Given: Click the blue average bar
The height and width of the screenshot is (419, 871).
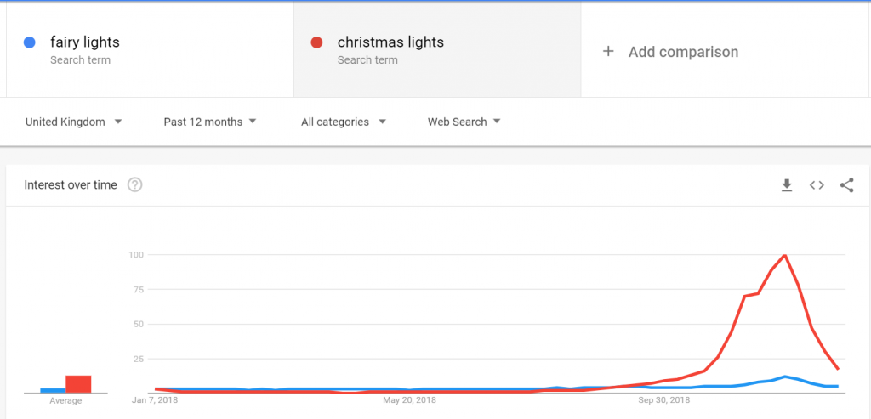Looking at the screenshot, I should point(53,390).
